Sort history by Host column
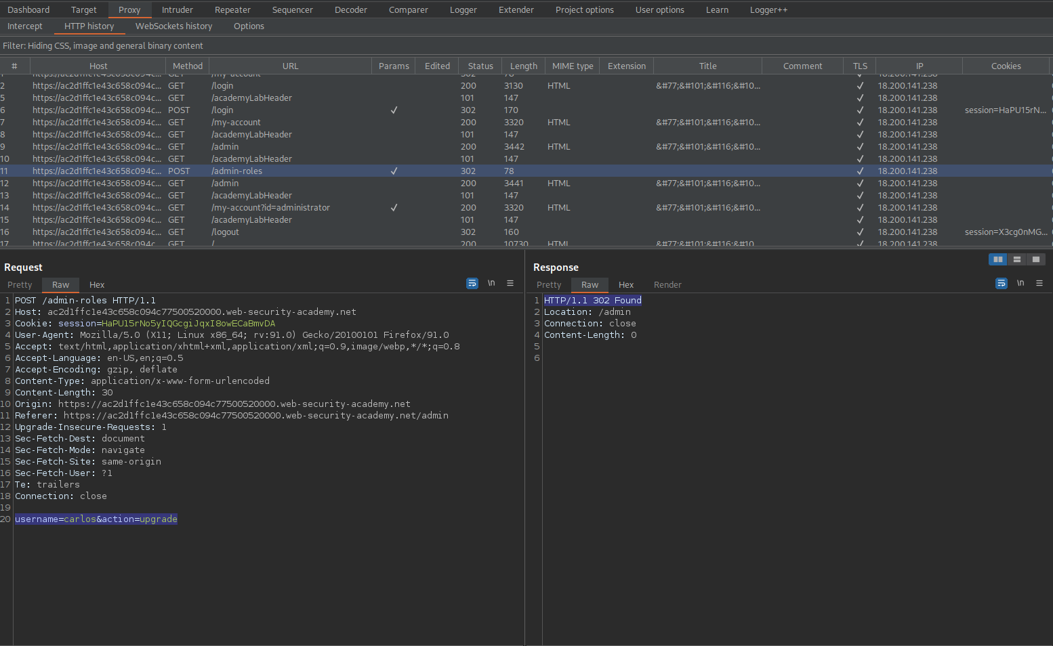The width and height of the screenshot is (1053, 646). (x=98, y=66)
